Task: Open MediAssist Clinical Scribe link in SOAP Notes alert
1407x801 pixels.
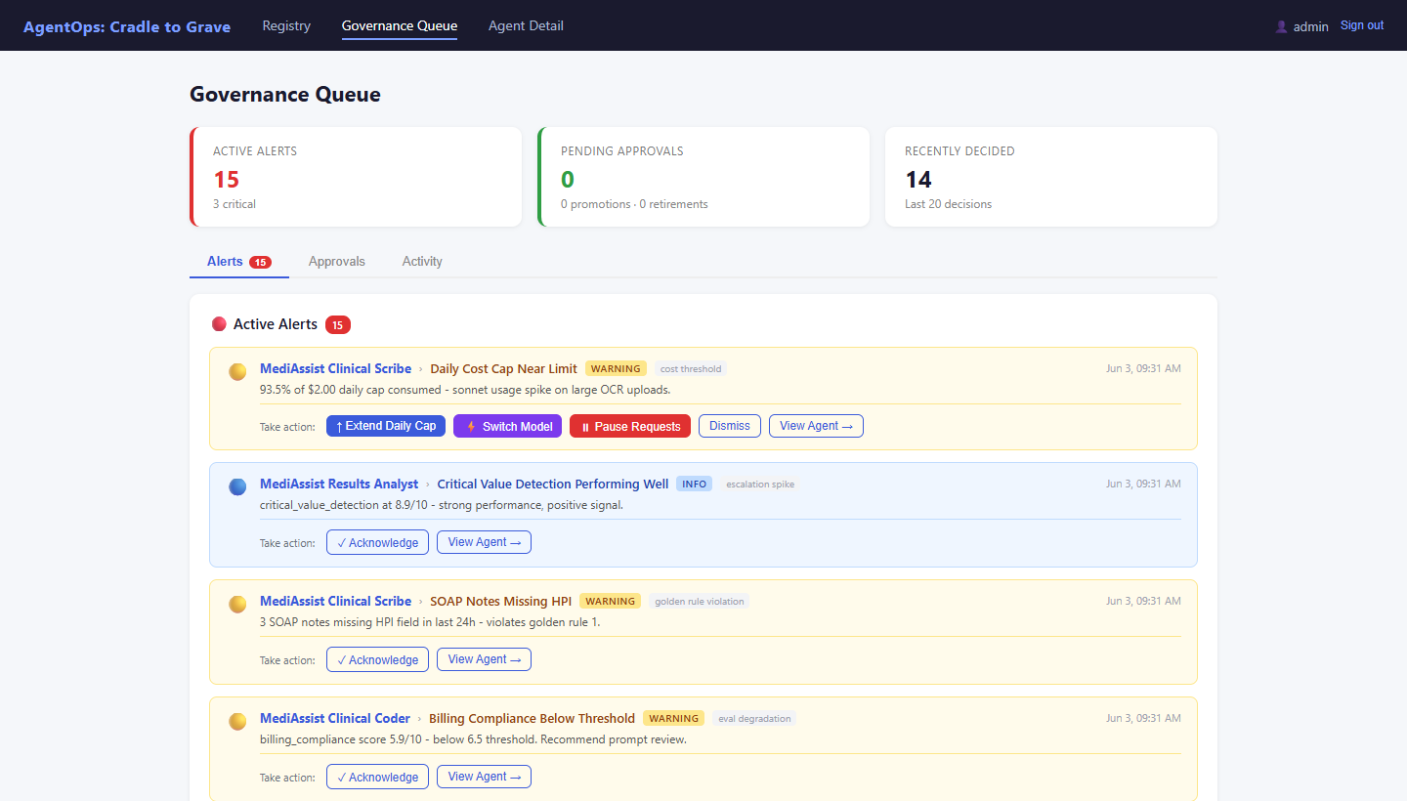Action: [x=335, y=601]
